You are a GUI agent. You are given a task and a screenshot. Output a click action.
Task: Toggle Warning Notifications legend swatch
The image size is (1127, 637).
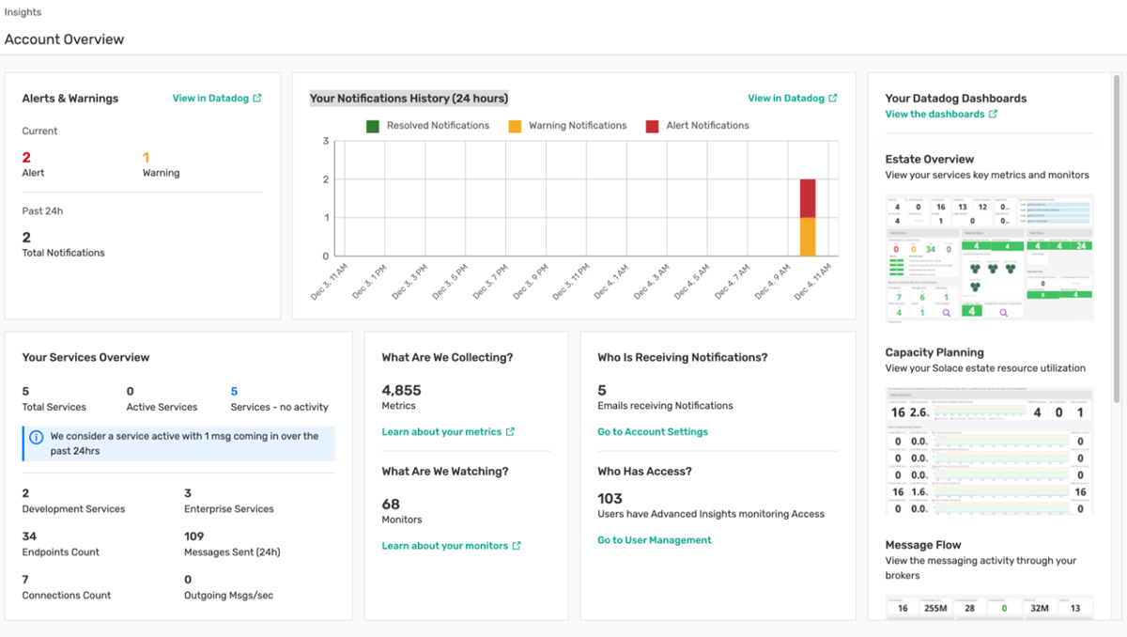coord(515,126)
